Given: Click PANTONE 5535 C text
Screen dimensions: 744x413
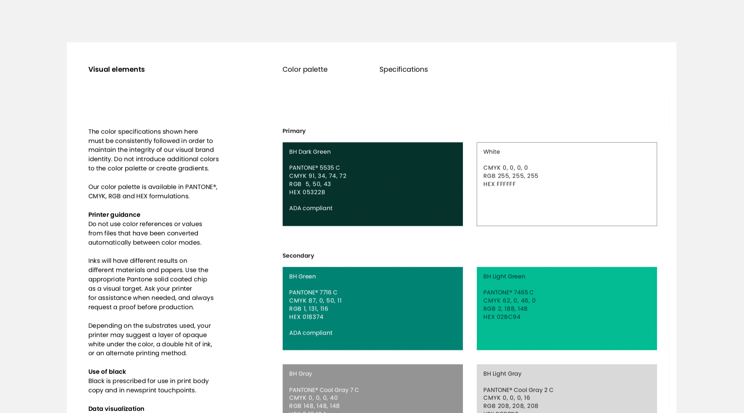Looking at the screenshot, I should pos(314,168).
